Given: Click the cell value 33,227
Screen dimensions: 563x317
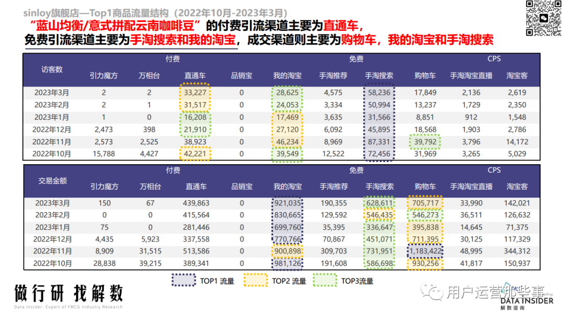Looking at the screenshot, I should 195,93.
